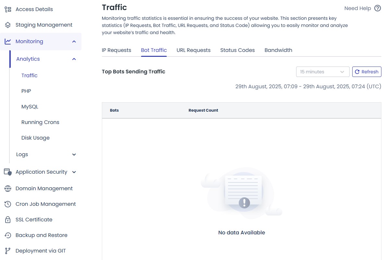This screenshot has width=385, height=260.
Task: Switch to the Status Codes tab
Action: pos(237,50)
